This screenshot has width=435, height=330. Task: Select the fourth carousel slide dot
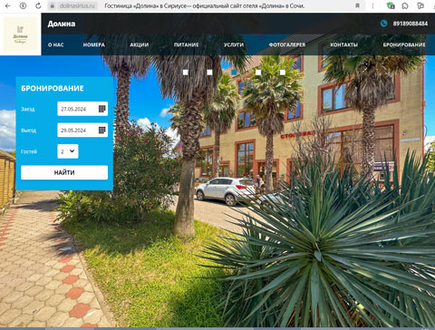pos(258,73)
